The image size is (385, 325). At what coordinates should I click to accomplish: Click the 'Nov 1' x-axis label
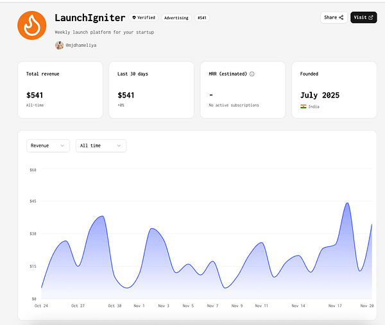pyautogui.click(x=139, y=306)
